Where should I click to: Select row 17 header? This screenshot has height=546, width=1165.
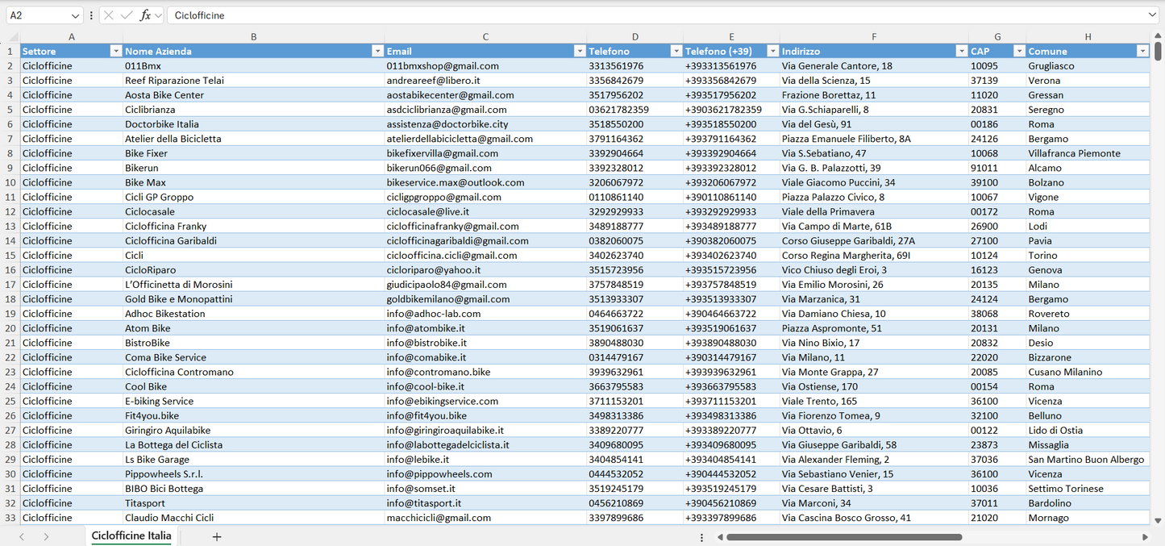[10, 285]
